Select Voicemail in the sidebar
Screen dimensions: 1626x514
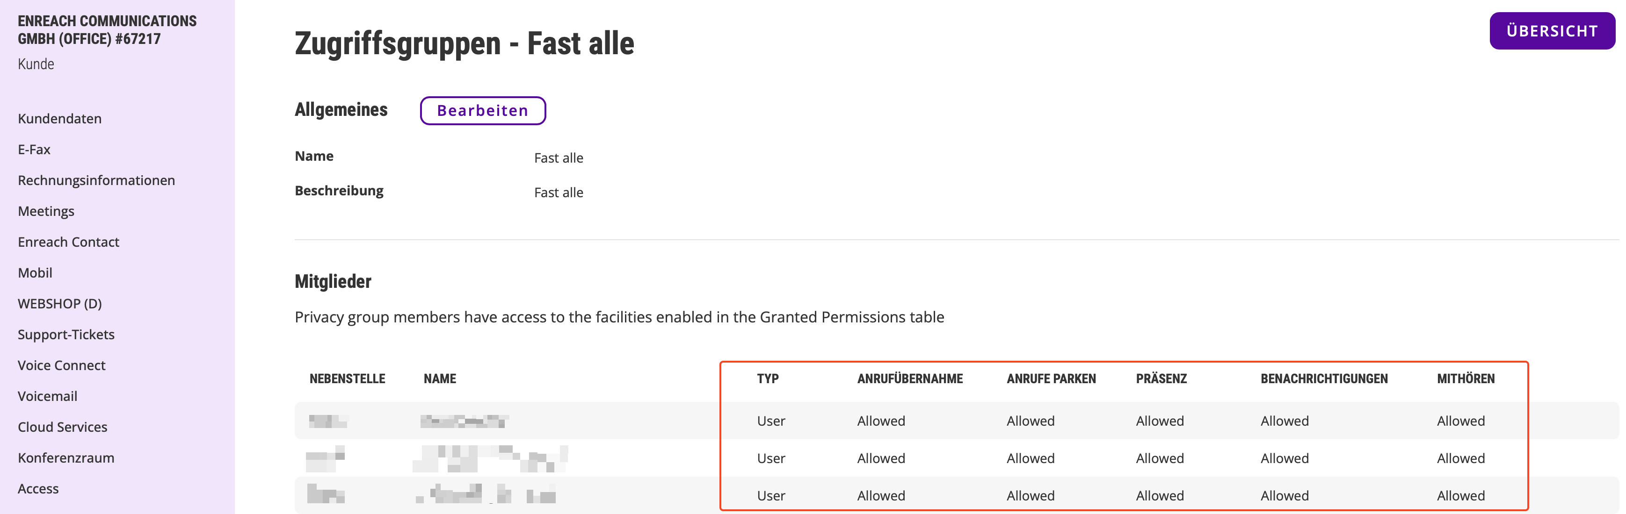click(x=47, y=396)
